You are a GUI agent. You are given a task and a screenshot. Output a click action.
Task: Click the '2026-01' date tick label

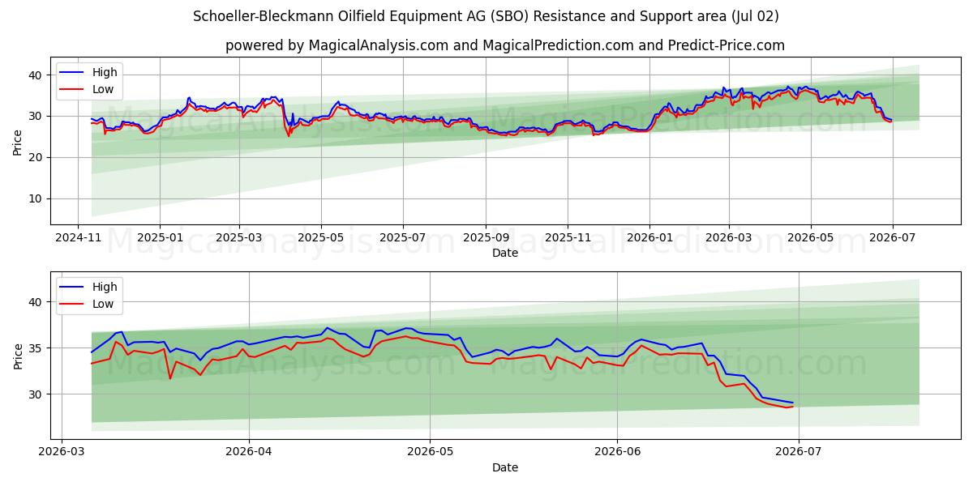[x=649, y=238]
